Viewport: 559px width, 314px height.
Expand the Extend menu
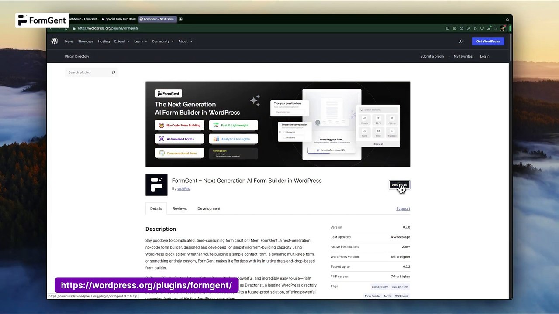(122, 41)
